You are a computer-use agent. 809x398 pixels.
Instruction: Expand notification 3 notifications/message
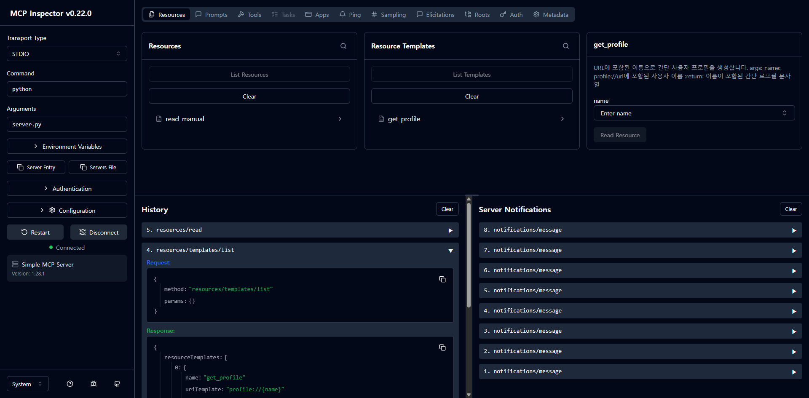(x=640, y=331)
